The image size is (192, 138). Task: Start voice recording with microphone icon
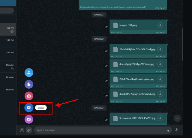177,130
